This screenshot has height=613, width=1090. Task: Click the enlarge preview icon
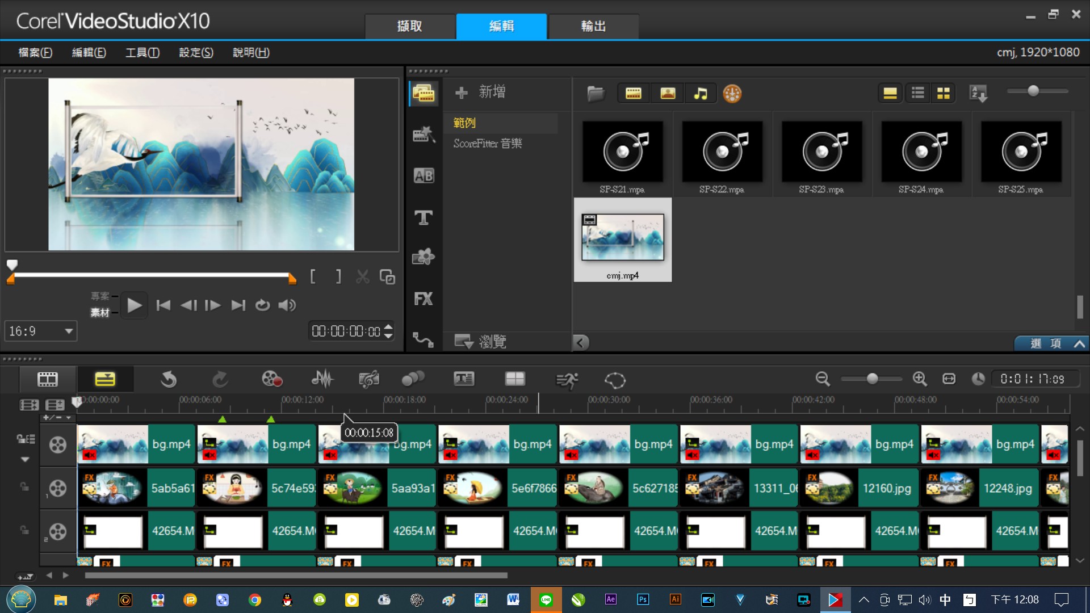point(387,276)
